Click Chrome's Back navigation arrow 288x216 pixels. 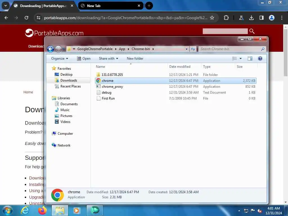[x=6, y=18]
